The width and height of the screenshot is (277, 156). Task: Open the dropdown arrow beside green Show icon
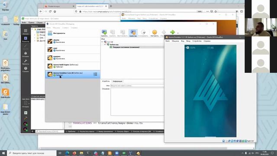coord(178,33)
